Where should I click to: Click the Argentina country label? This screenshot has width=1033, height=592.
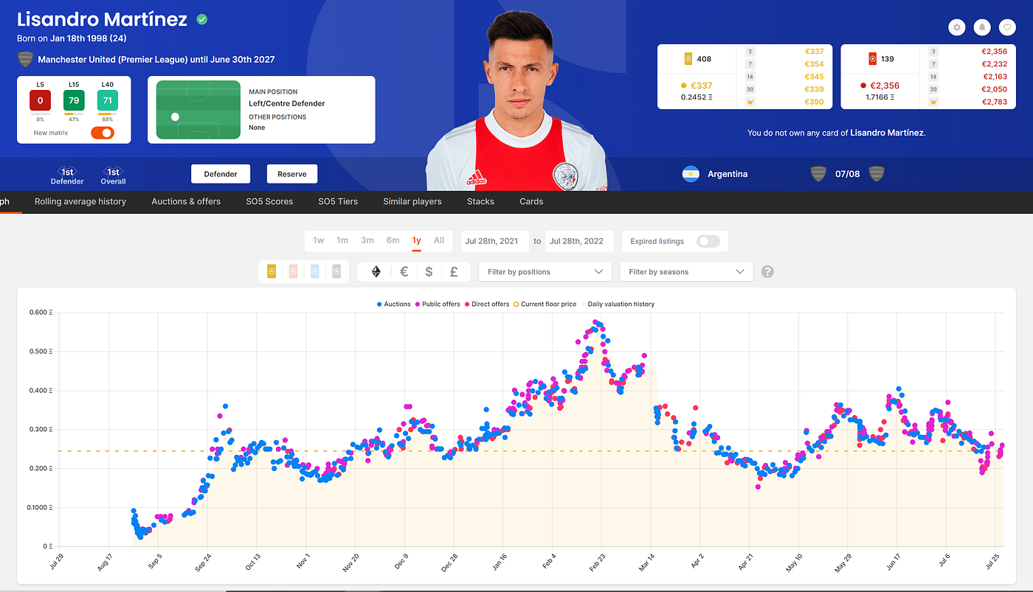click(728, 174)
